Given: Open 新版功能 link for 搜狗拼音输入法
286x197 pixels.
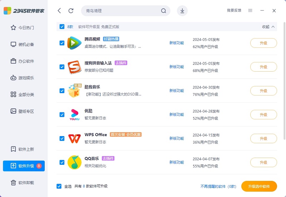Looking at the screenshot, I should [x=177, y=67].
